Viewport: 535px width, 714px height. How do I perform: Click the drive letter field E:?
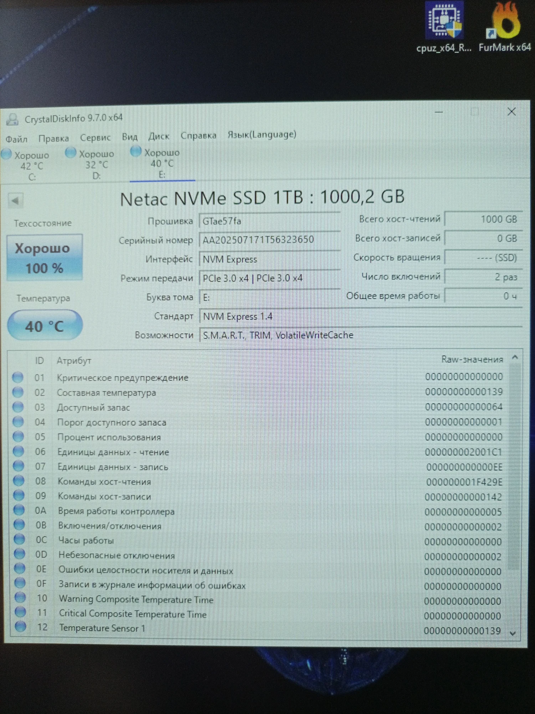point(270,297)
